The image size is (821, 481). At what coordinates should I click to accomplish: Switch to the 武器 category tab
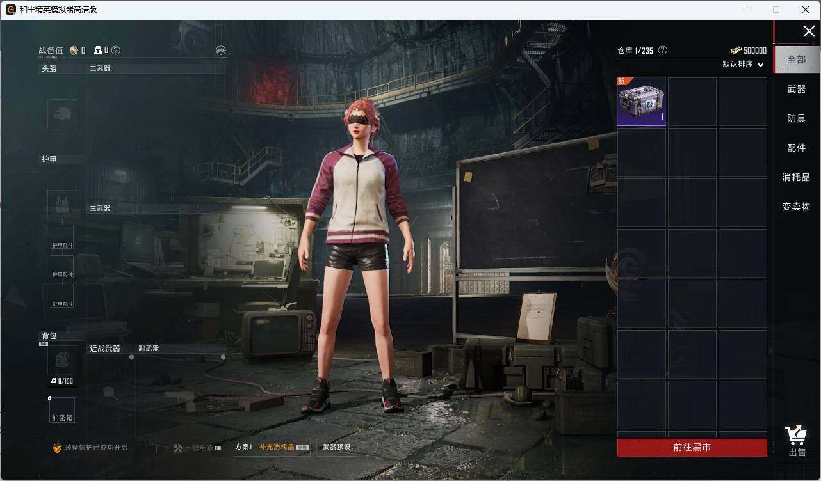tap(797, 90)
